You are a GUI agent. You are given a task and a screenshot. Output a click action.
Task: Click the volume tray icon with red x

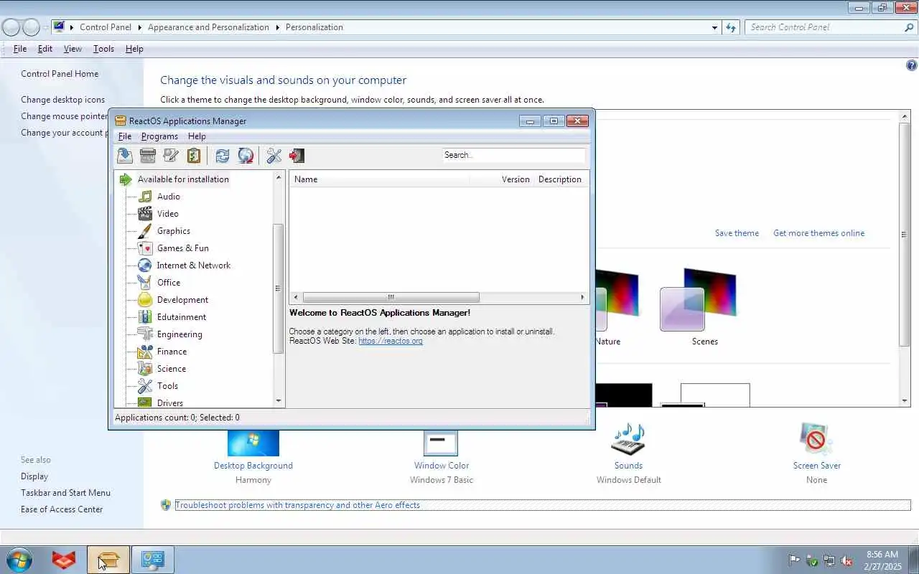click(846, 560)
